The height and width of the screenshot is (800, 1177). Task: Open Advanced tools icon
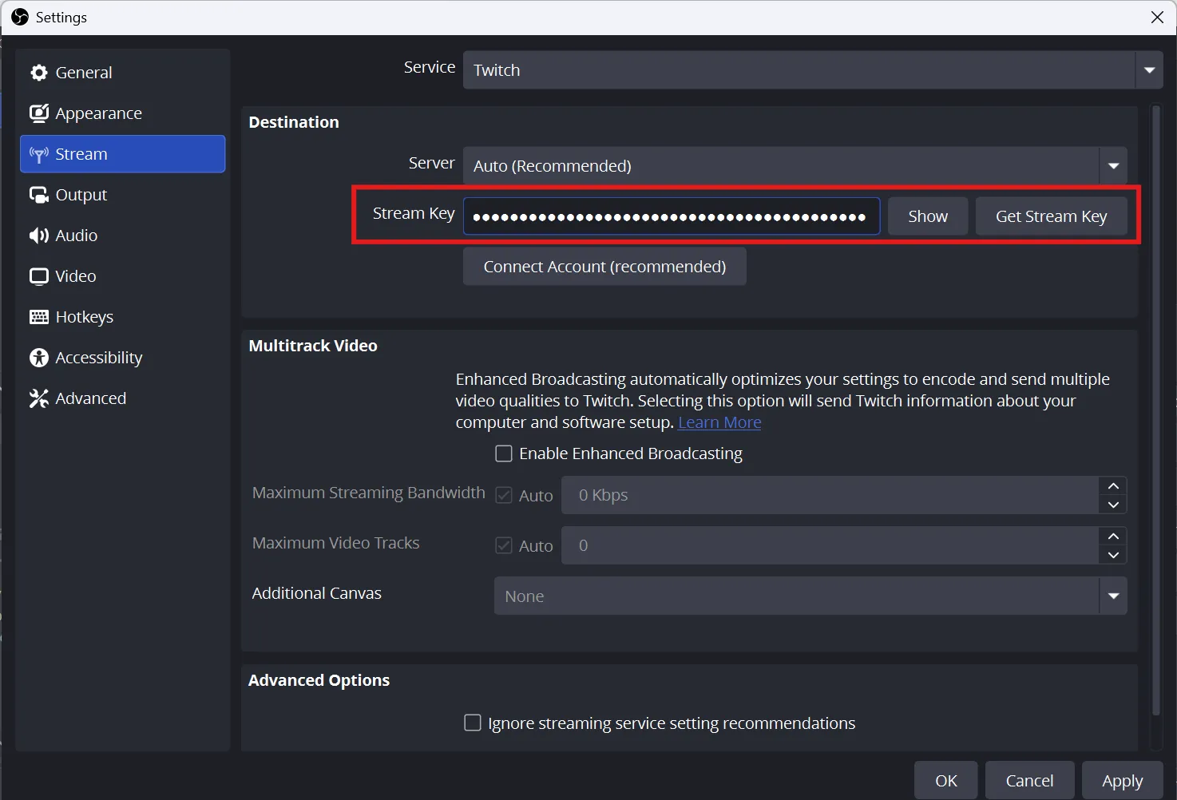tap(38, 398)
